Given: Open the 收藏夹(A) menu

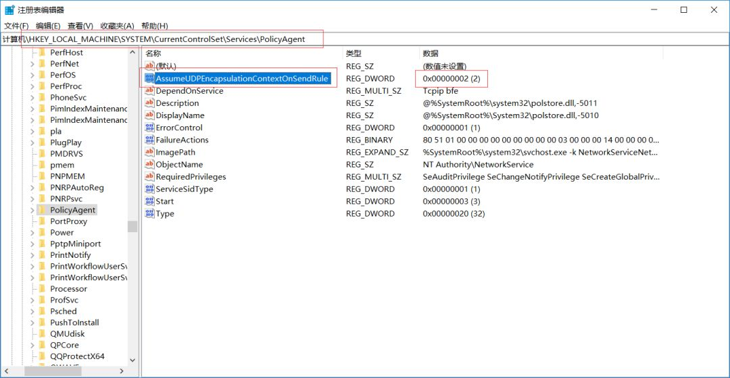Looking at the screenshot, I should tap(117, 26).
